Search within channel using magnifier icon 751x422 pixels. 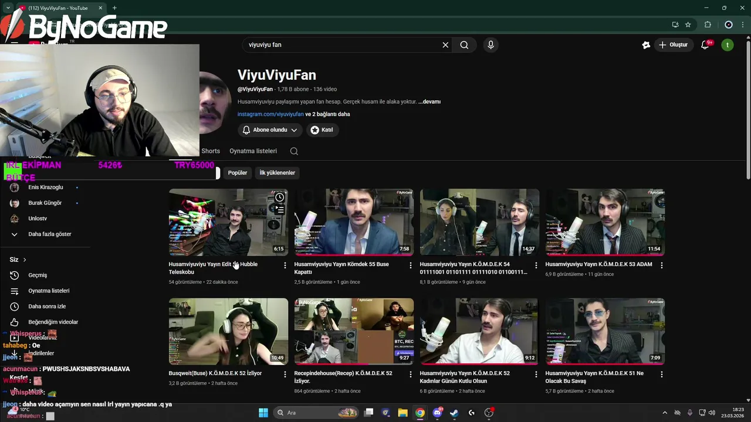[294, 151]
